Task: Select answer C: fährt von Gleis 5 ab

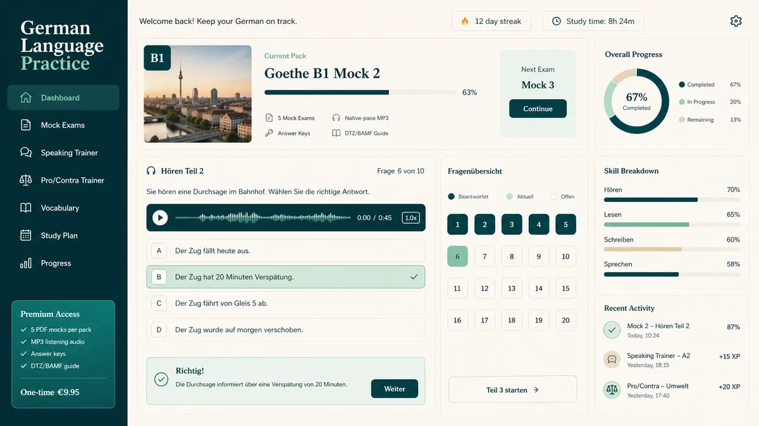Action: [286, 303]
